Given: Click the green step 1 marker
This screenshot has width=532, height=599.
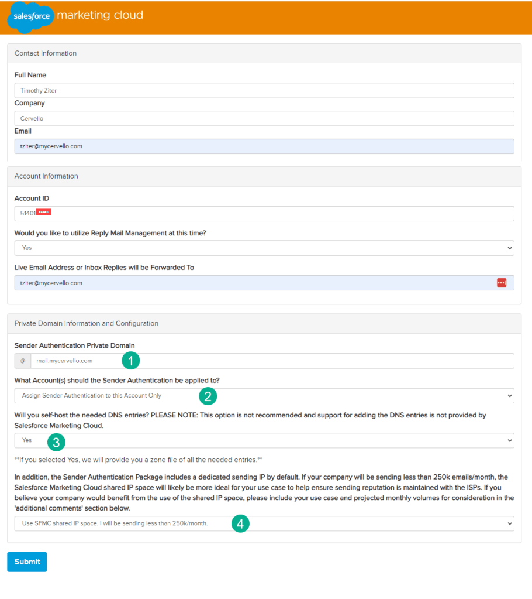Looking at the screenshot, I should pyautogui.click(x=130, y=361).
